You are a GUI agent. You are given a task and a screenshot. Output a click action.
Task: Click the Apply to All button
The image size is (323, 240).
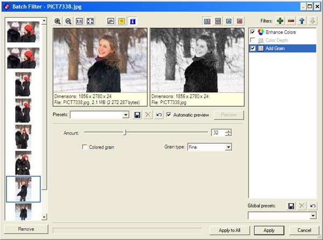[229, 230]
